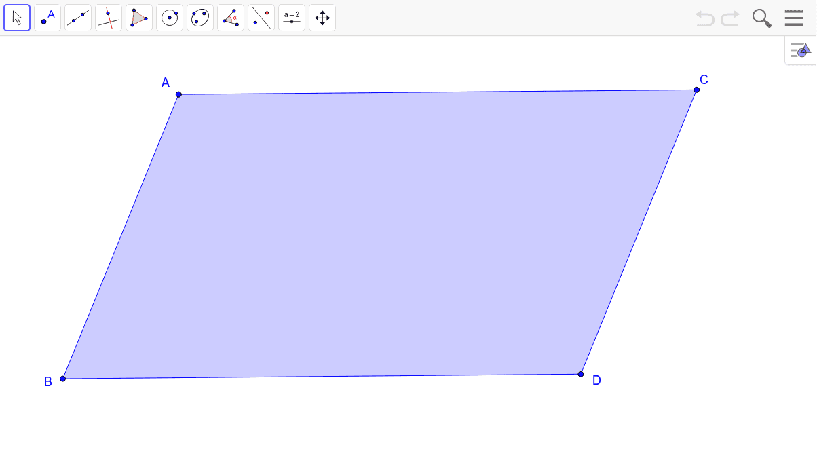
Task: Click point D of the parallelogram
Action: coord(581,374)
